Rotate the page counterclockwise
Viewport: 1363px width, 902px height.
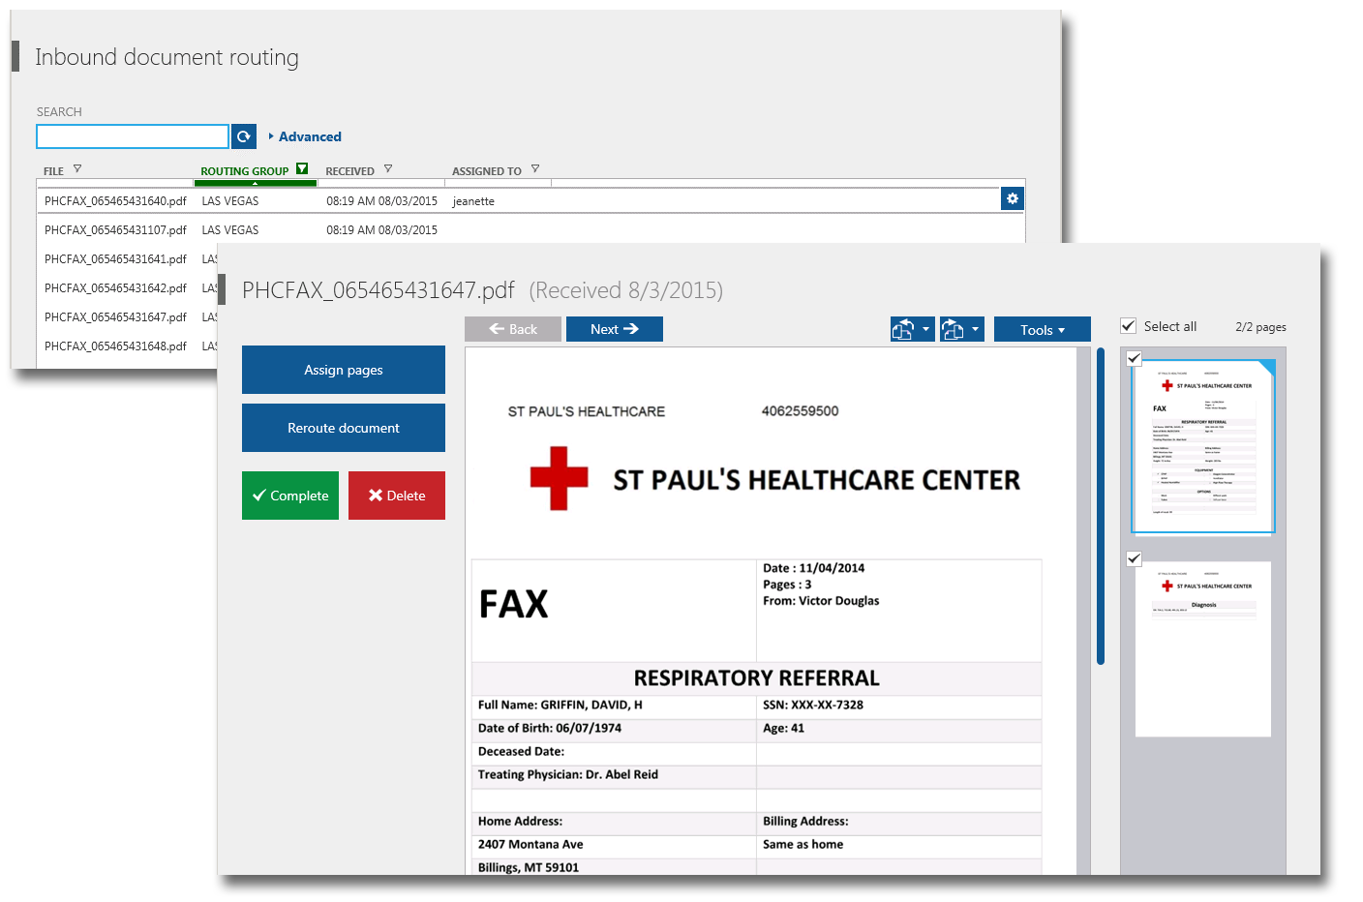tap(903, 329)
